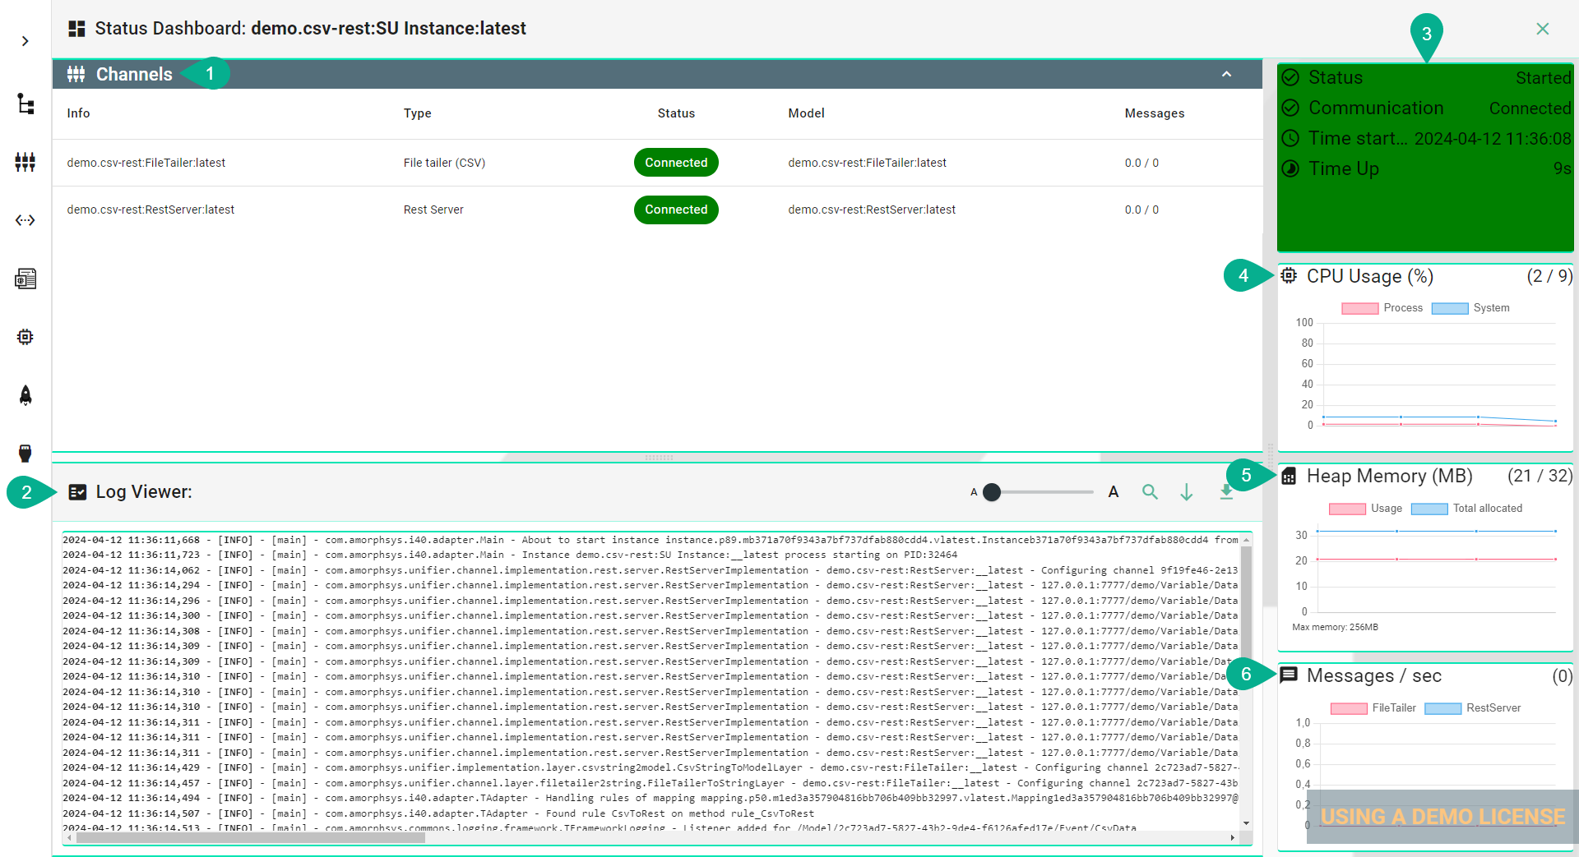Open the demo.csv-rest:RestServer:latest channel row

tap(150, 210)
